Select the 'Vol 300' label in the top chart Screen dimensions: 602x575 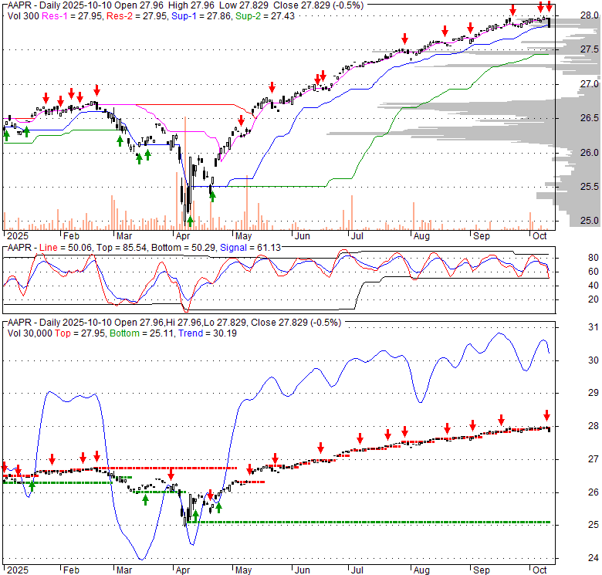pyautogui.click(x=23, y=16)
